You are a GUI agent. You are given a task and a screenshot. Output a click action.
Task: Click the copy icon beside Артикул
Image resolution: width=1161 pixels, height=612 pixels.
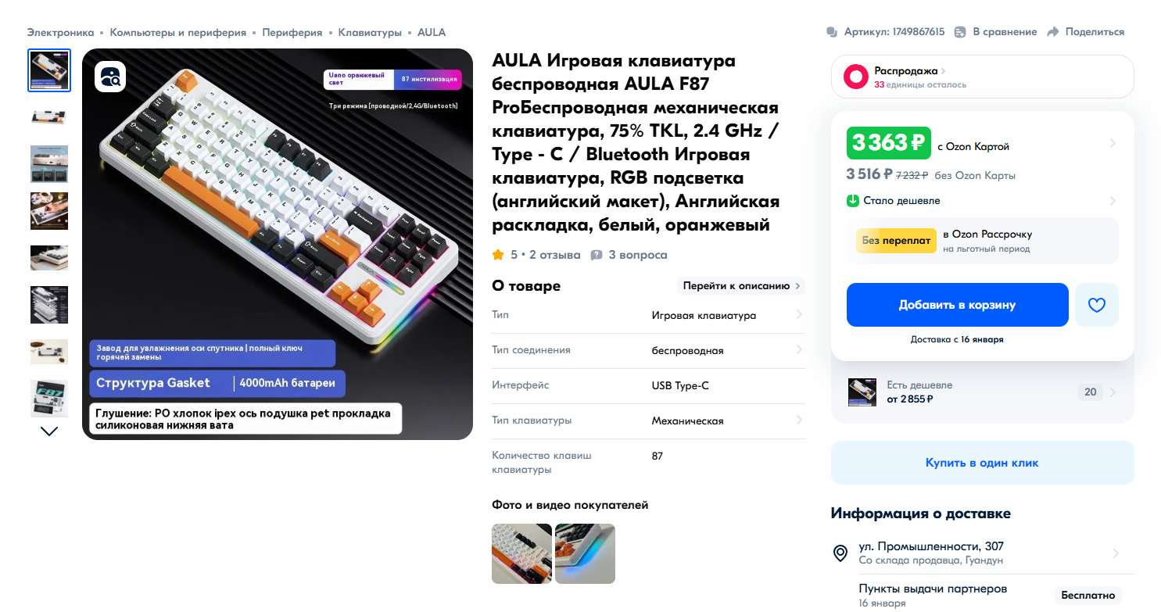coord(832,32)
